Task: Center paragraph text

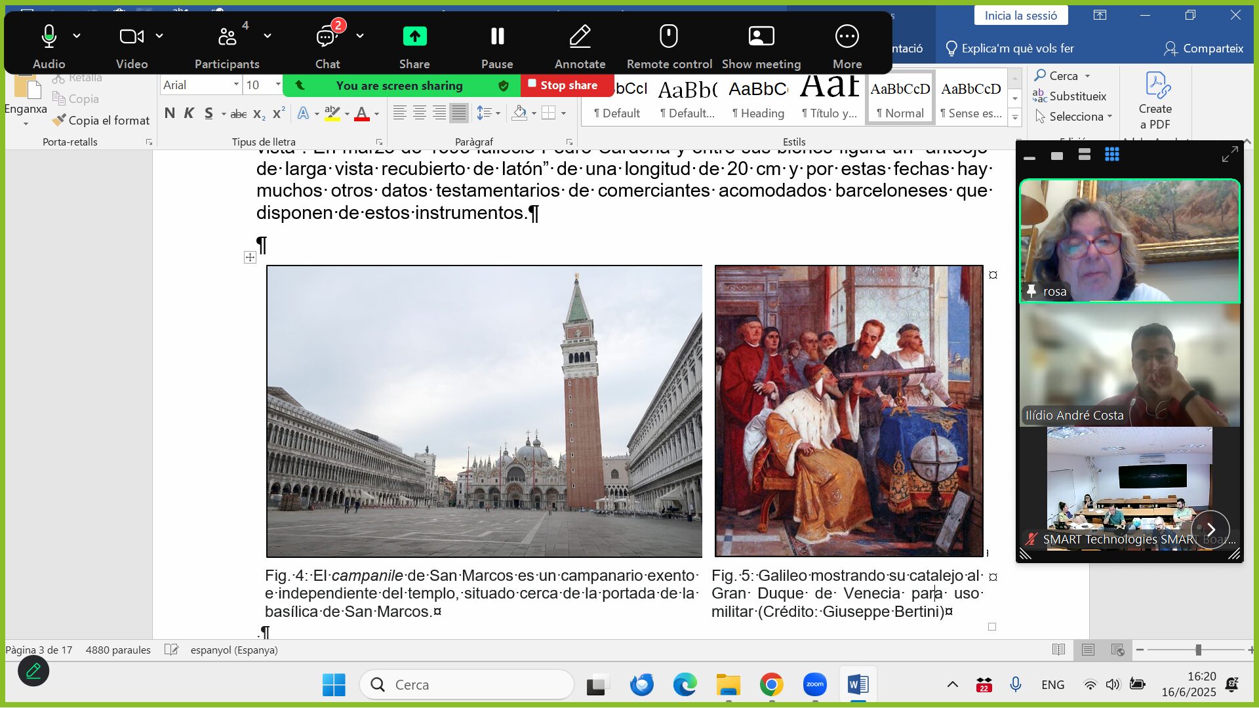Action: tap(419, 113)
